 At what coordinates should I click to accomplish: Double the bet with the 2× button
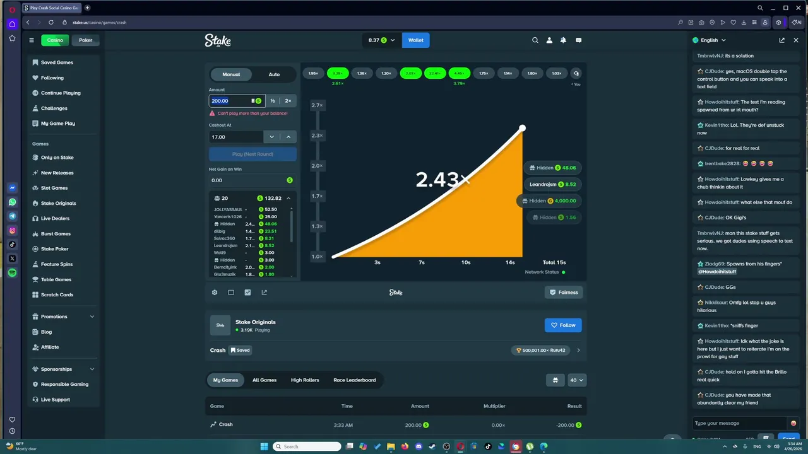tap(288, 101)
